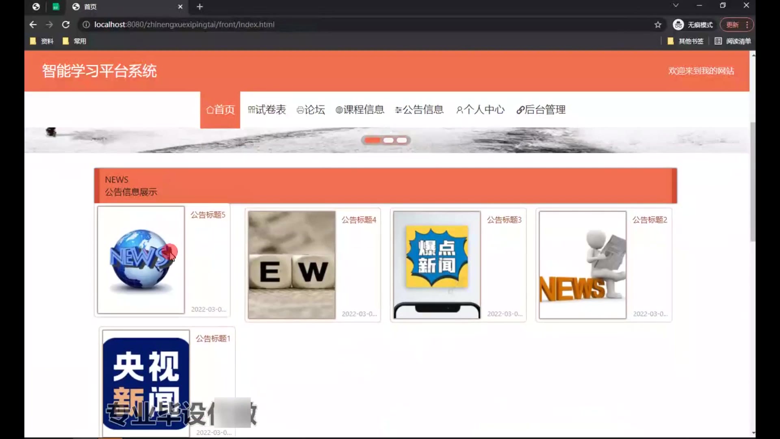780x439 pixels.
Task: Expand the tab search chevron
Action: pos(676,6)
